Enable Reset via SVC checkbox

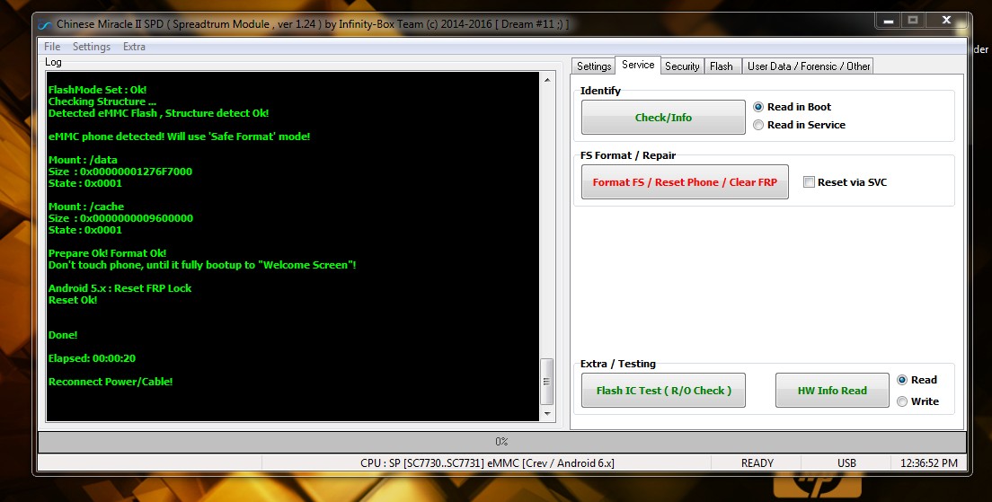pos(846,182)
